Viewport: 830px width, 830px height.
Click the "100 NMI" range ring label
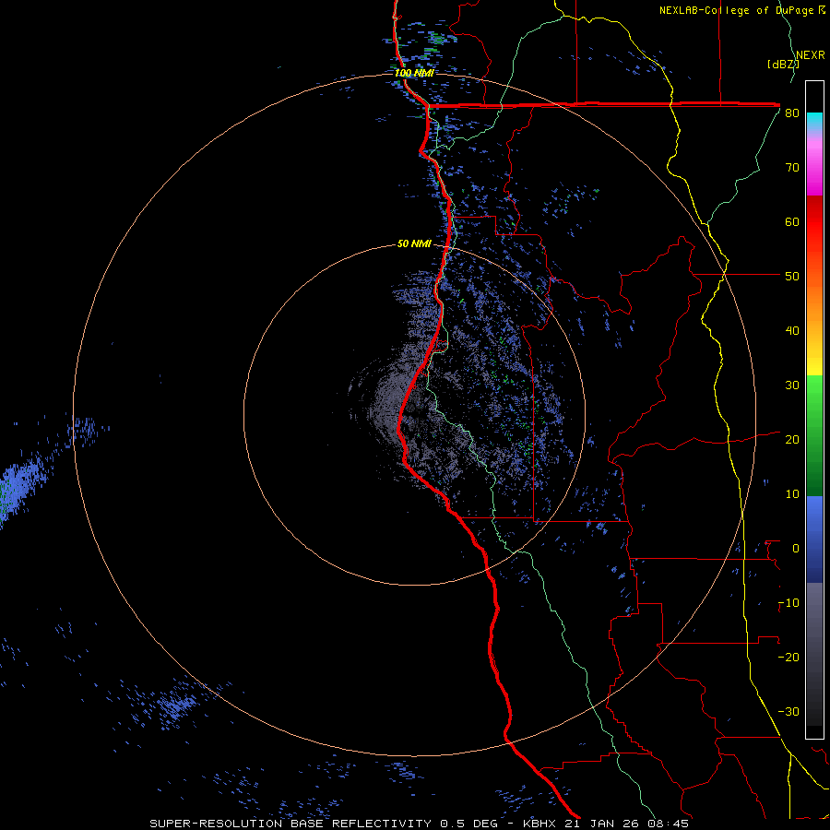pos(414,73)
